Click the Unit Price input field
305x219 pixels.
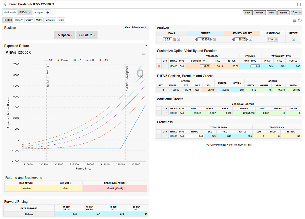point(256,66)
